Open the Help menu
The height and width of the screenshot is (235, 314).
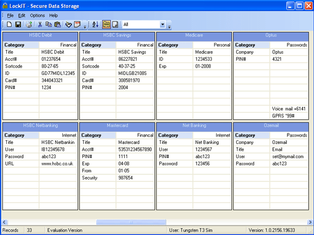click(x=53, y=15)
